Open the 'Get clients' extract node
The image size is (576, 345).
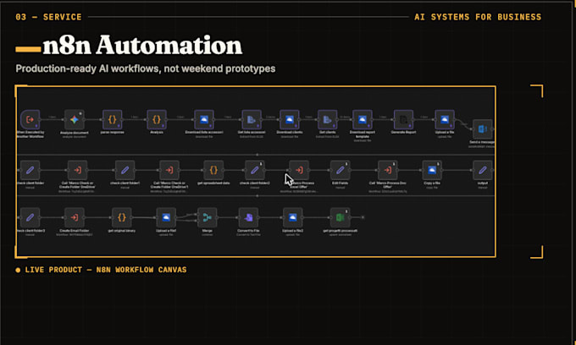[x=327, y=119]
